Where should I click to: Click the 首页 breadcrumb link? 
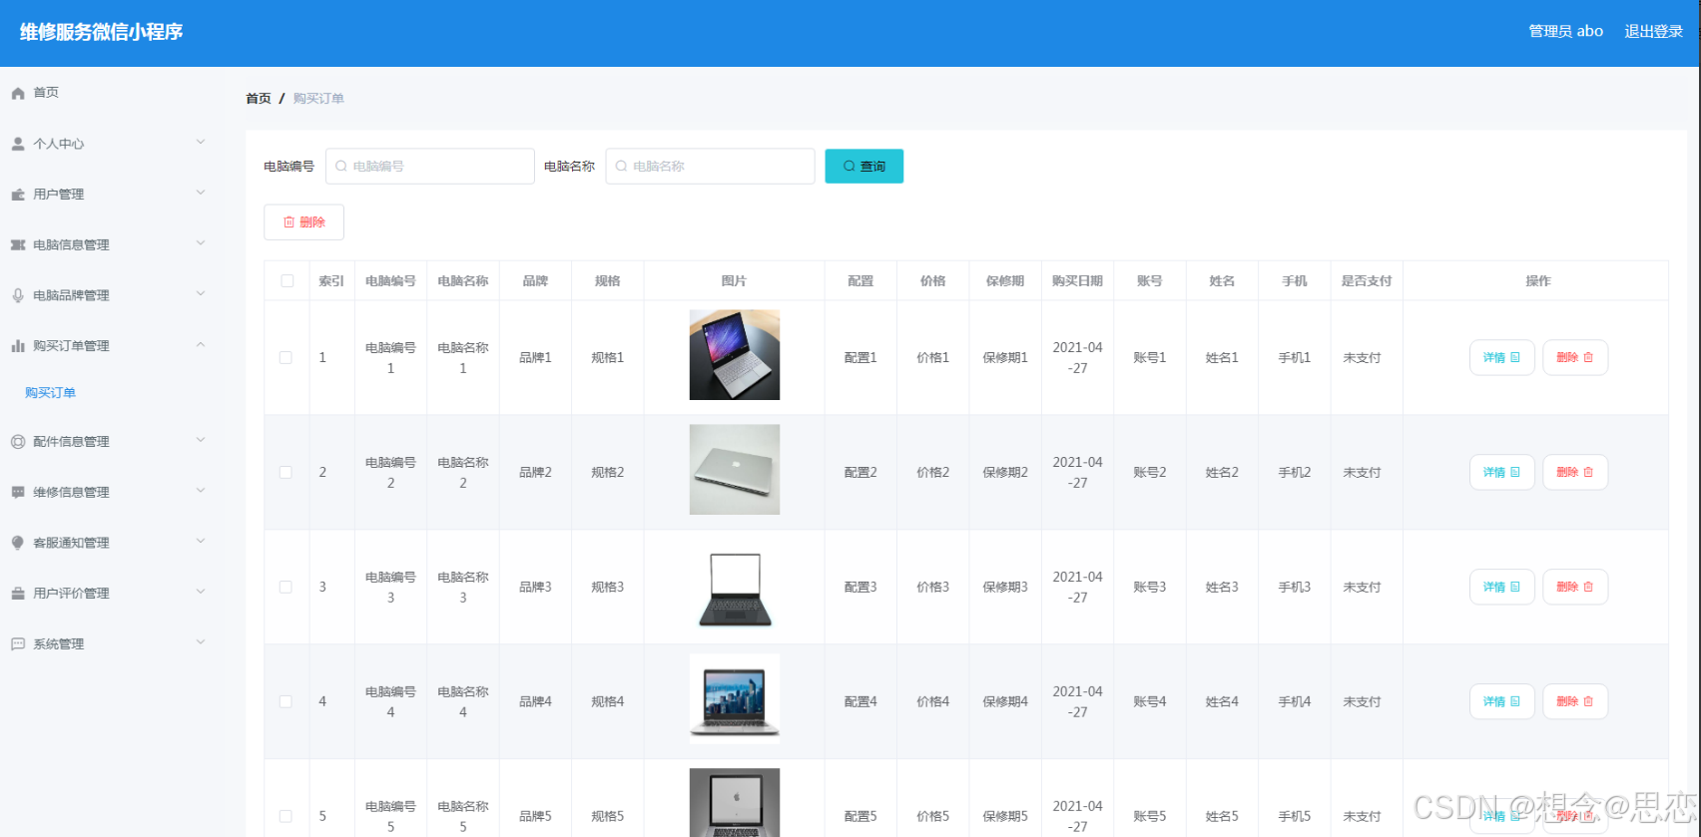pos(259,99)
